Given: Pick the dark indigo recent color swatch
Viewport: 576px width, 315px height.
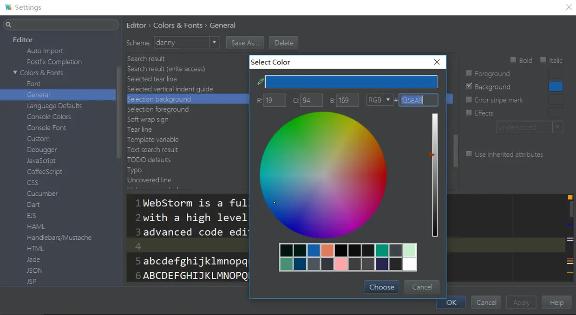Looking at the screenshot, I should (382, 264).
